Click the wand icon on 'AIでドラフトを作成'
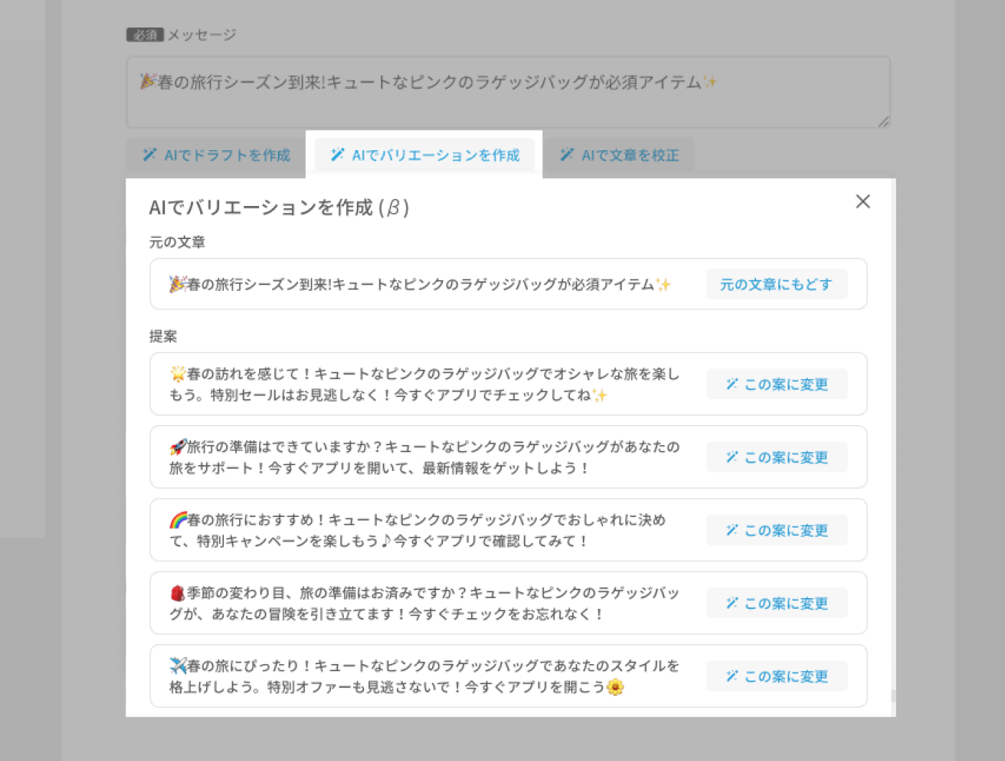1005x761 pixels. pos(149,154)
